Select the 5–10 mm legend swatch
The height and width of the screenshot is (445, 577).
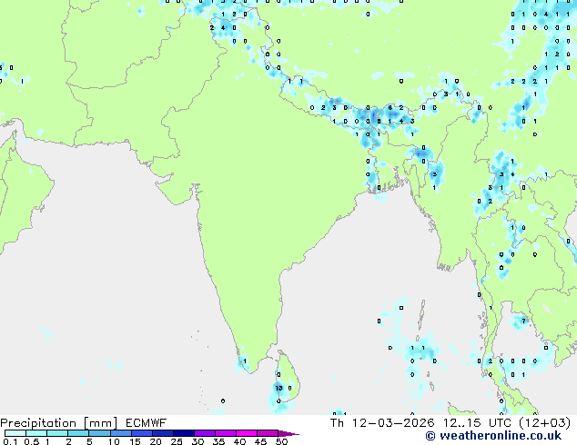click(x=100, y=433)
